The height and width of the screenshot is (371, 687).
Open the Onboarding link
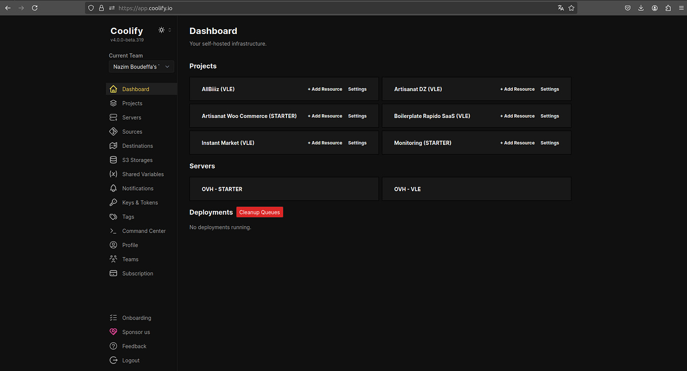click(x=142, y=318)
